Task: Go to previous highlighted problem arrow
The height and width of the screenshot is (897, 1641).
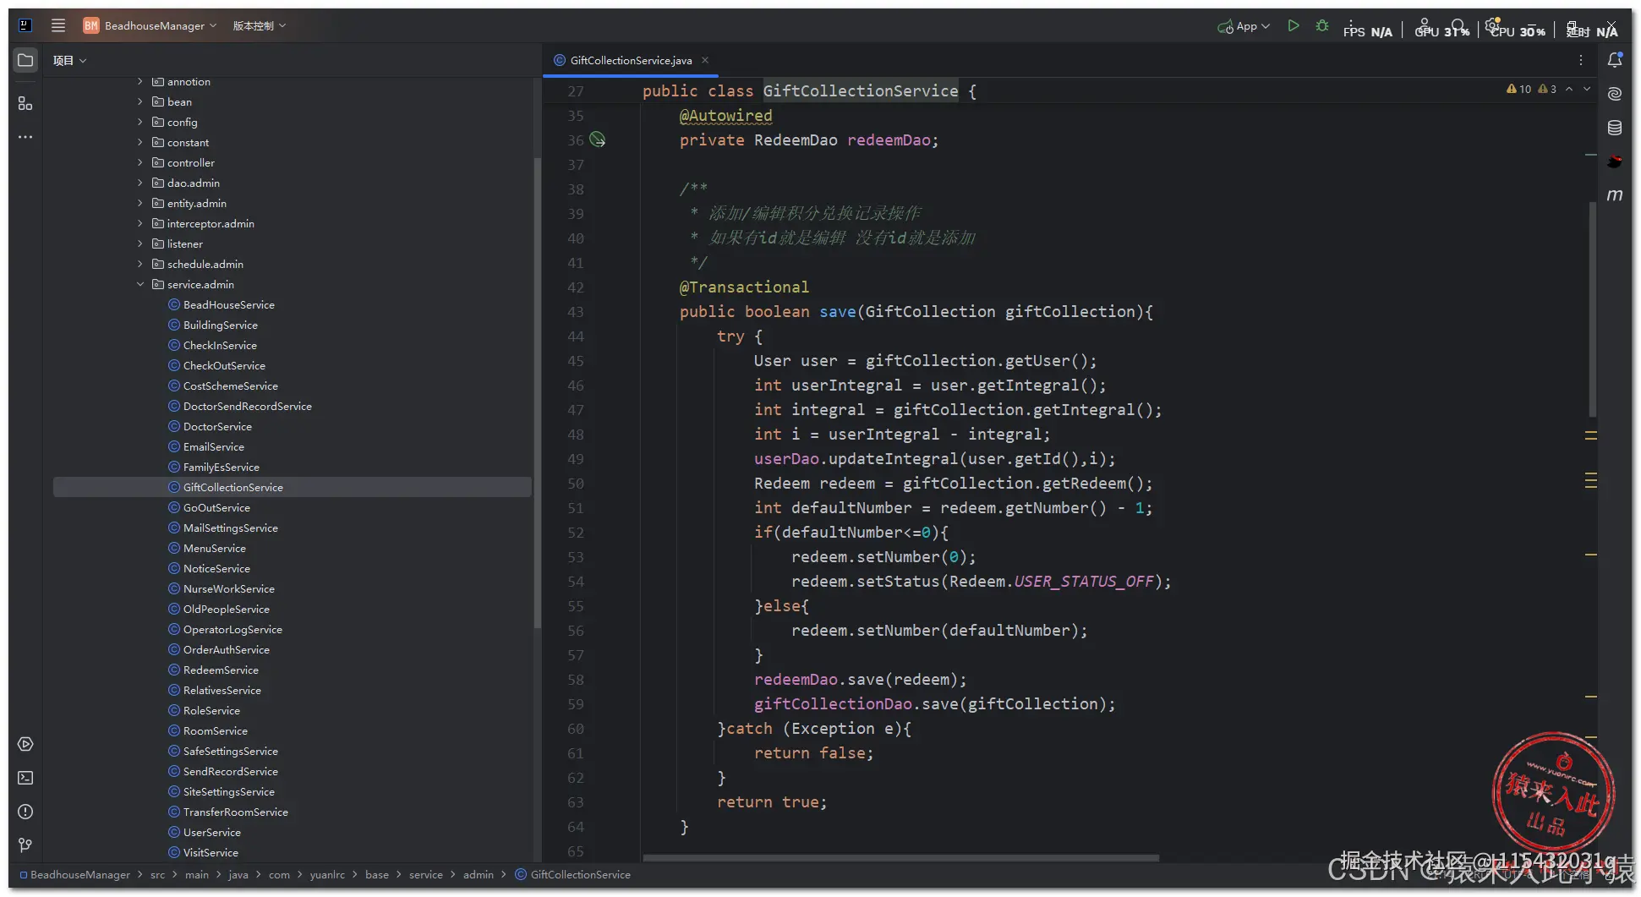Action: (1569, 89)
